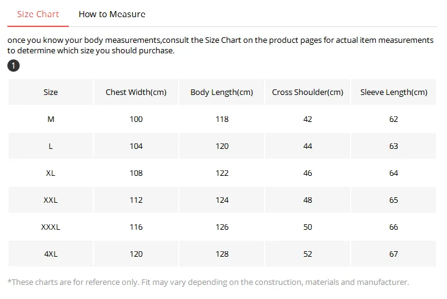Select the Sleeve Length(cm) column header
Viewport: 447px width, 299px height.
point(394,92)
